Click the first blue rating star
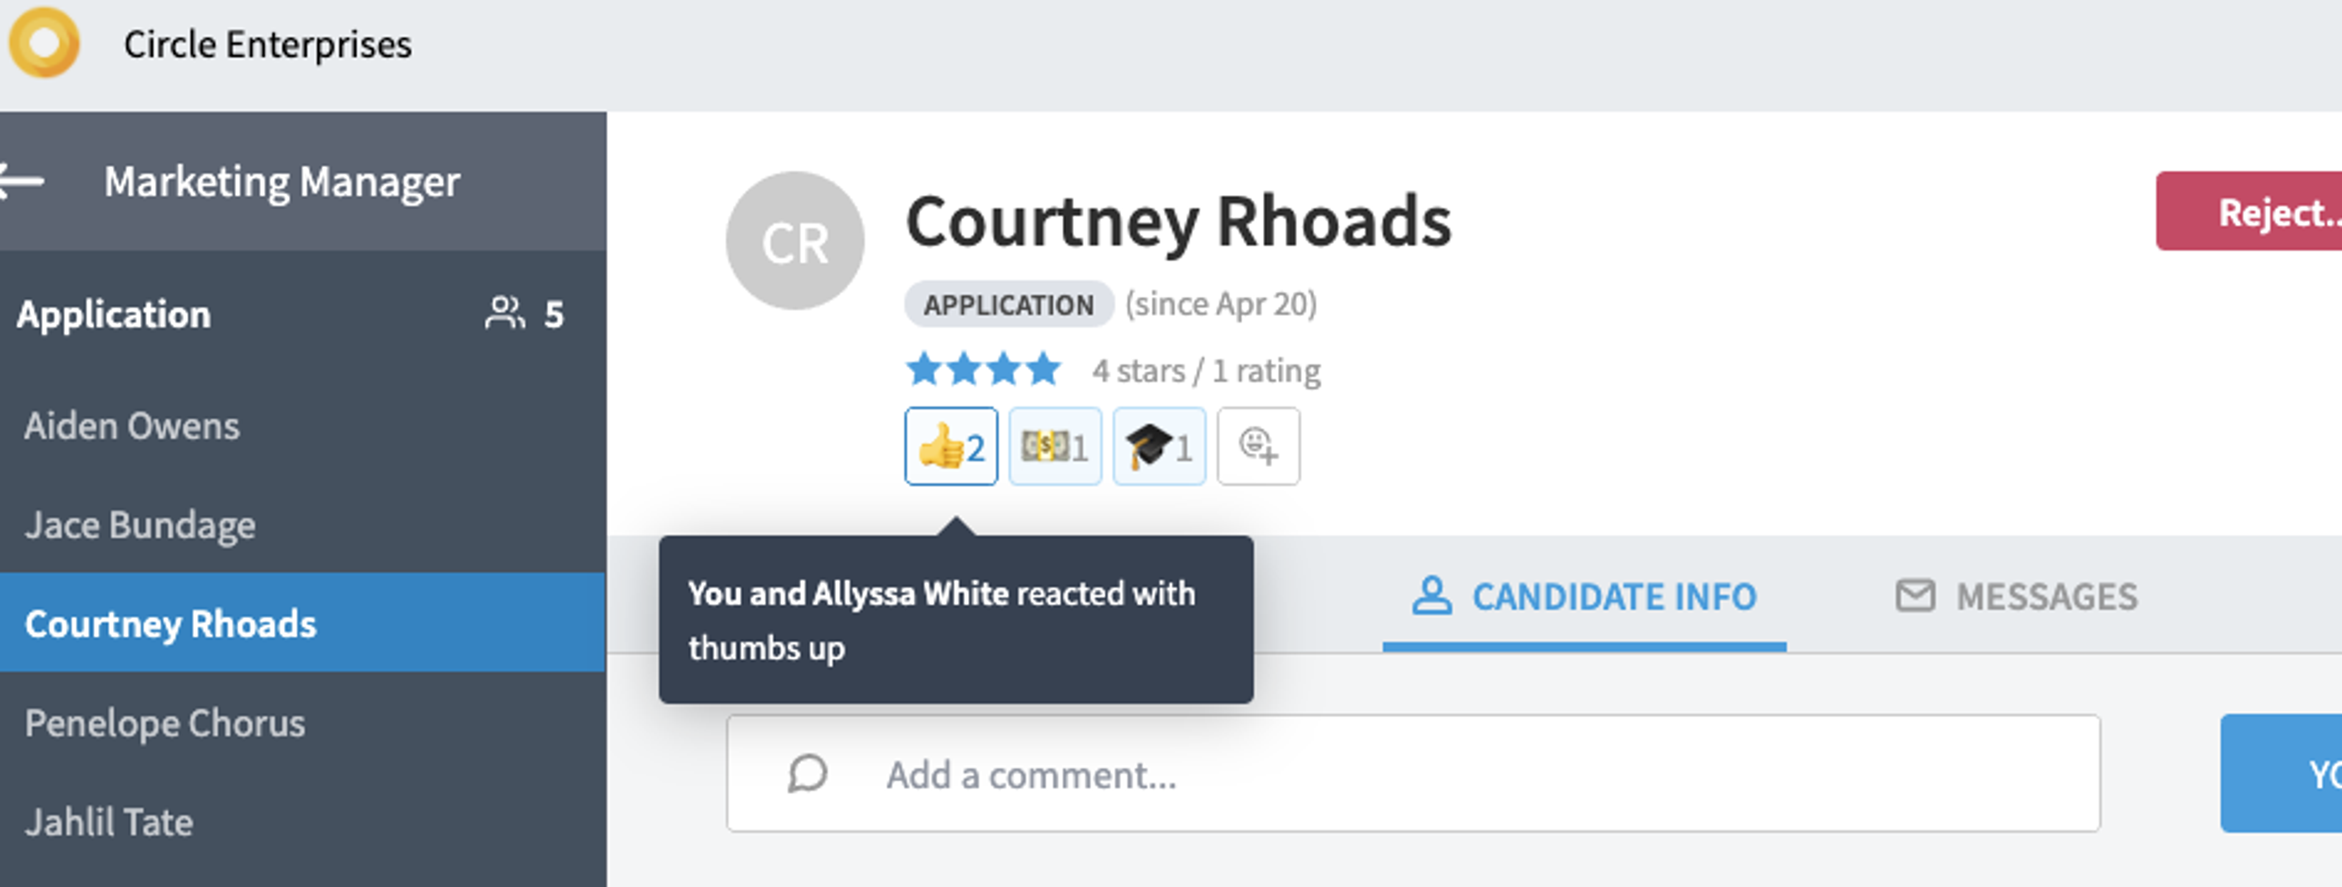Viewport: 2342px width, 887px height. pyautogui.click(x=924, y=370)
